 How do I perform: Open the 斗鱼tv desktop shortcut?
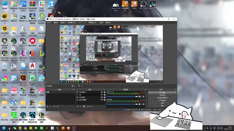pos(134,5)
